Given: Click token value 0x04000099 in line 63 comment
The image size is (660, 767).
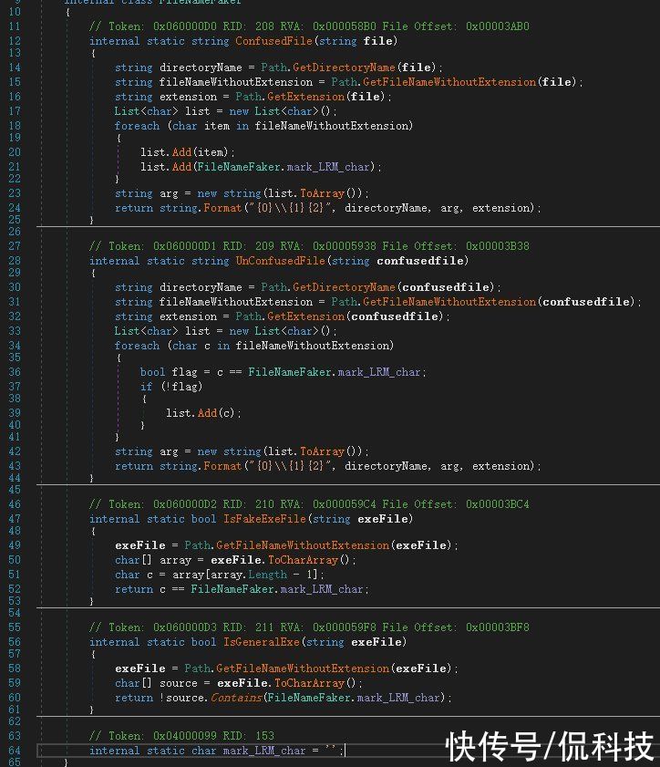Looking at the screenshot, I should click(185, 736).
